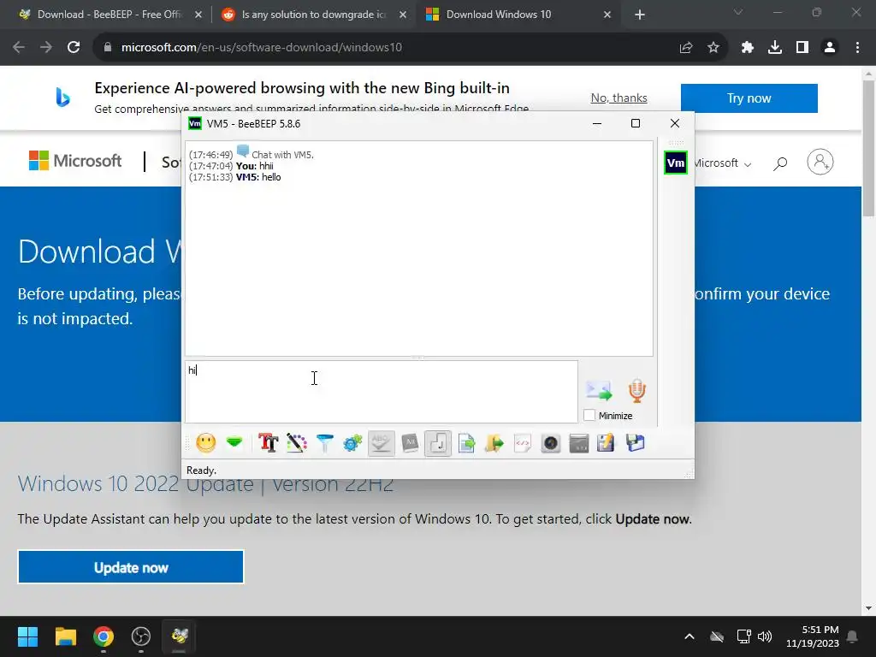Screen dimensions: 876x657
Task: Click the tab search chevron in Chrome
Action: click(738, 12)
